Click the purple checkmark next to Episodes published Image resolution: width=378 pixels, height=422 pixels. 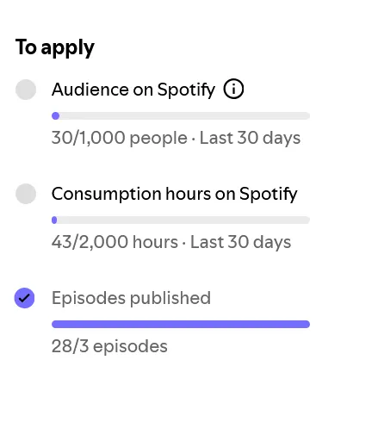point(24,298)
